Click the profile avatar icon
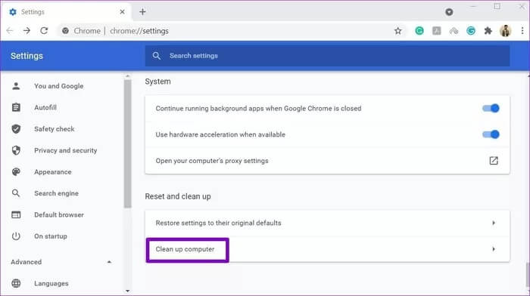The height and width of the screenshot is (296, 530). (x=505, y=31)
